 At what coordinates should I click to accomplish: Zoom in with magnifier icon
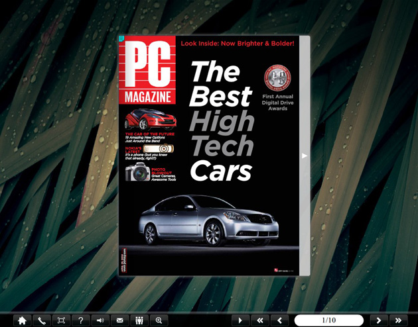click(x=159, y=320)
